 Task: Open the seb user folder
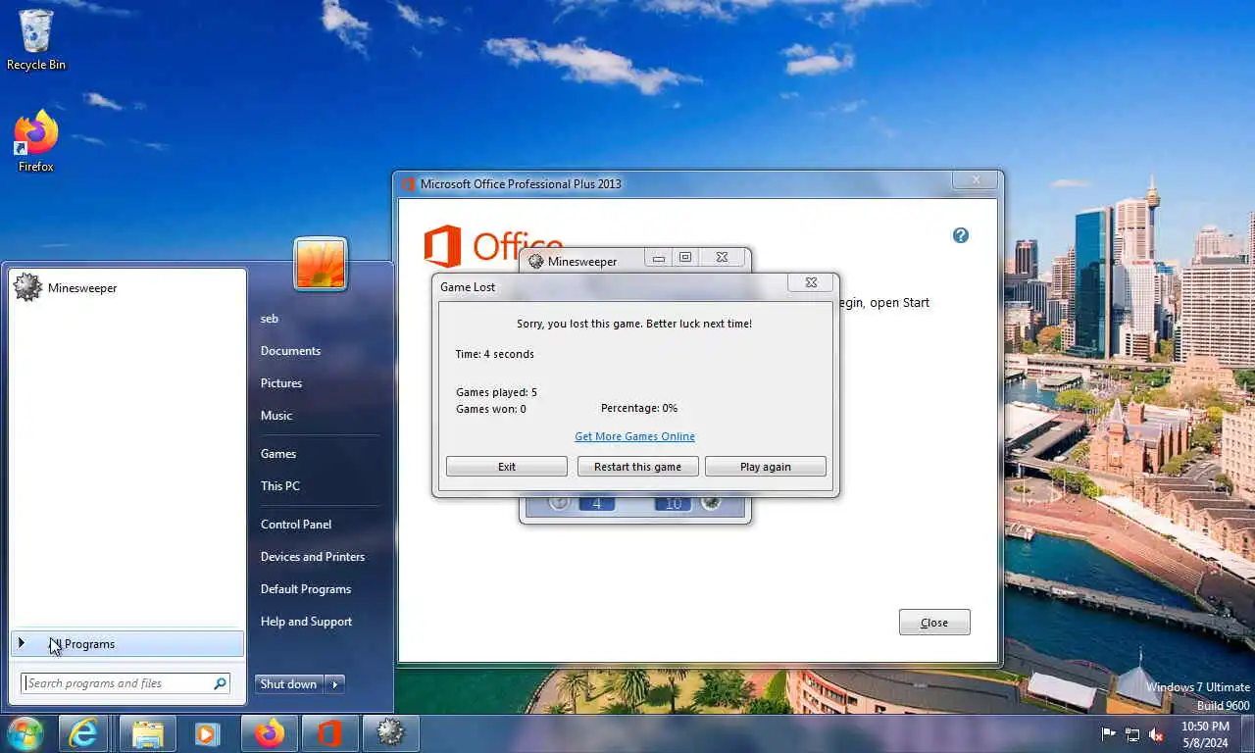[270, 319]
